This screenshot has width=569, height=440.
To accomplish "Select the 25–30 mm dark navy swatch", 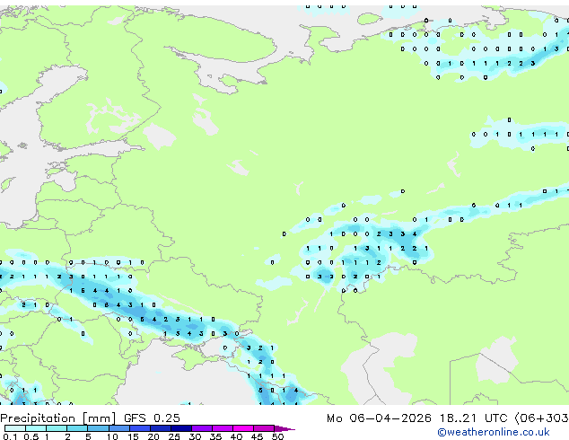I will (x=180, y=428).
